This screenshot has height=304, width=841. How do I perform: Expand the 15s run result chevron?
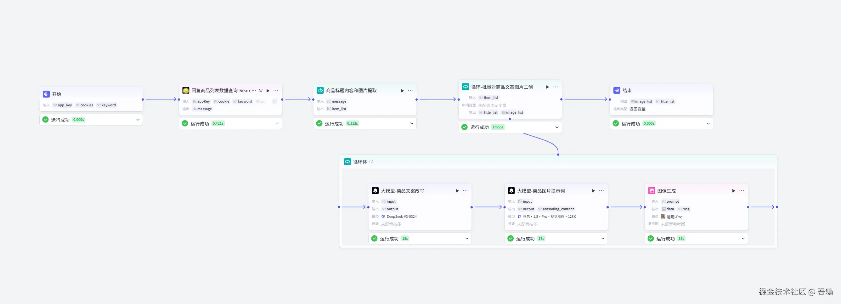tap(466, 238)
